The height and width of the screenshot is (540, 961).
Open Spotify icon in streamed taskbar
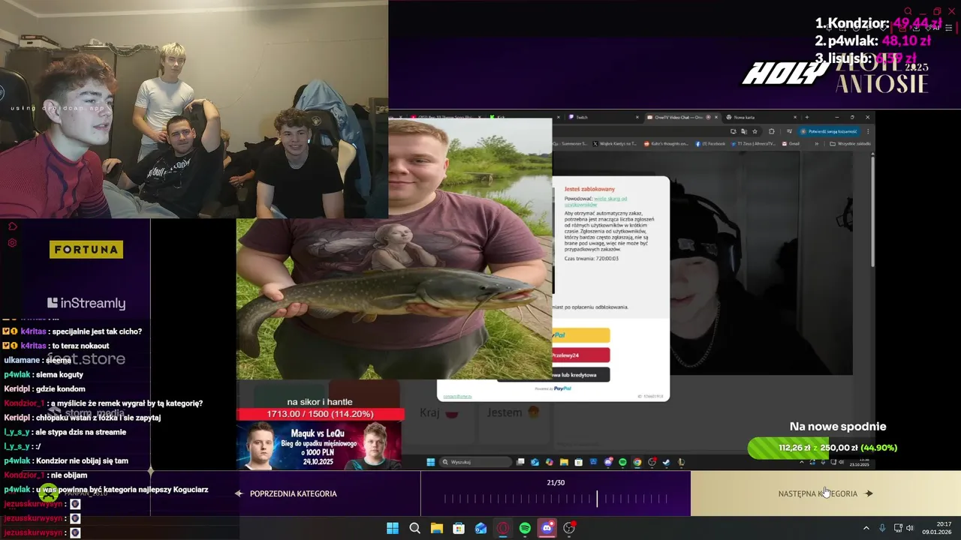pos(622,462)
